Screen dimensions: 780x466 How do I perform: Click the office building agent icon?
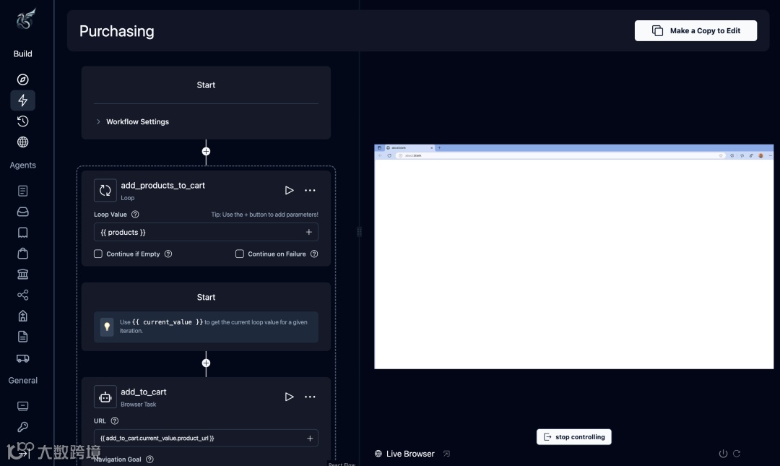coord(22,316)
